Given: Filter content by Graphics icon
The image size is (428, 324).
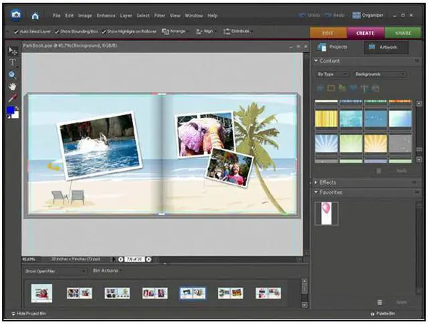Looking at the screenshot, I should click(342, 88).
